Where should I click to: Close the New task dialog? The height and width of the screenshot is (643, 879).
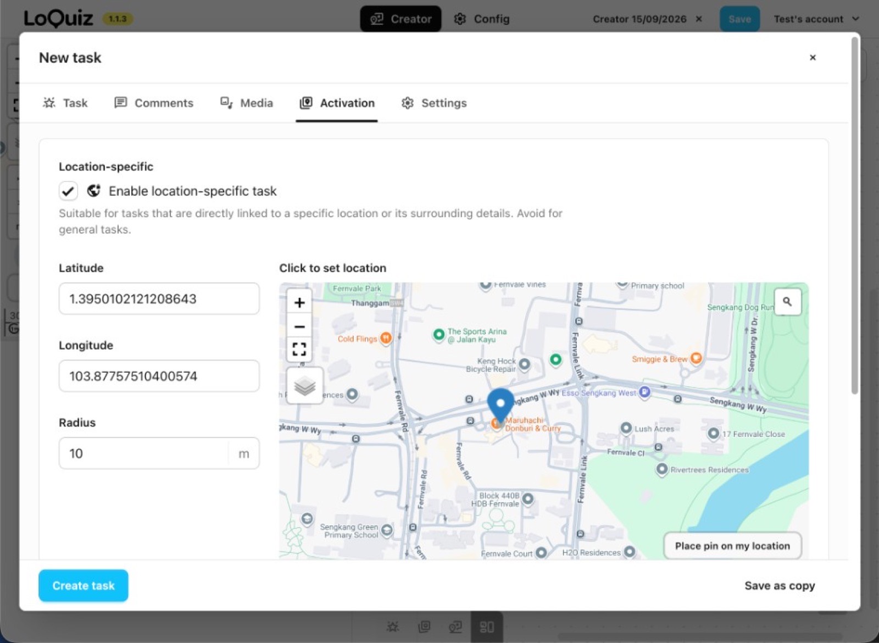813,58
